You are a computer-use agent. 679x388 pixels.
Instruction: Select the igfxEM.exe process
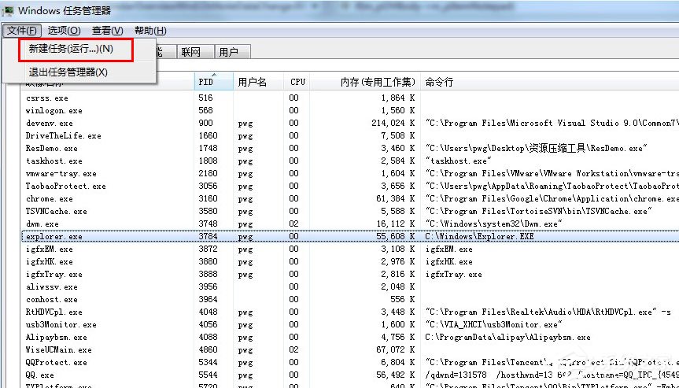350,249
